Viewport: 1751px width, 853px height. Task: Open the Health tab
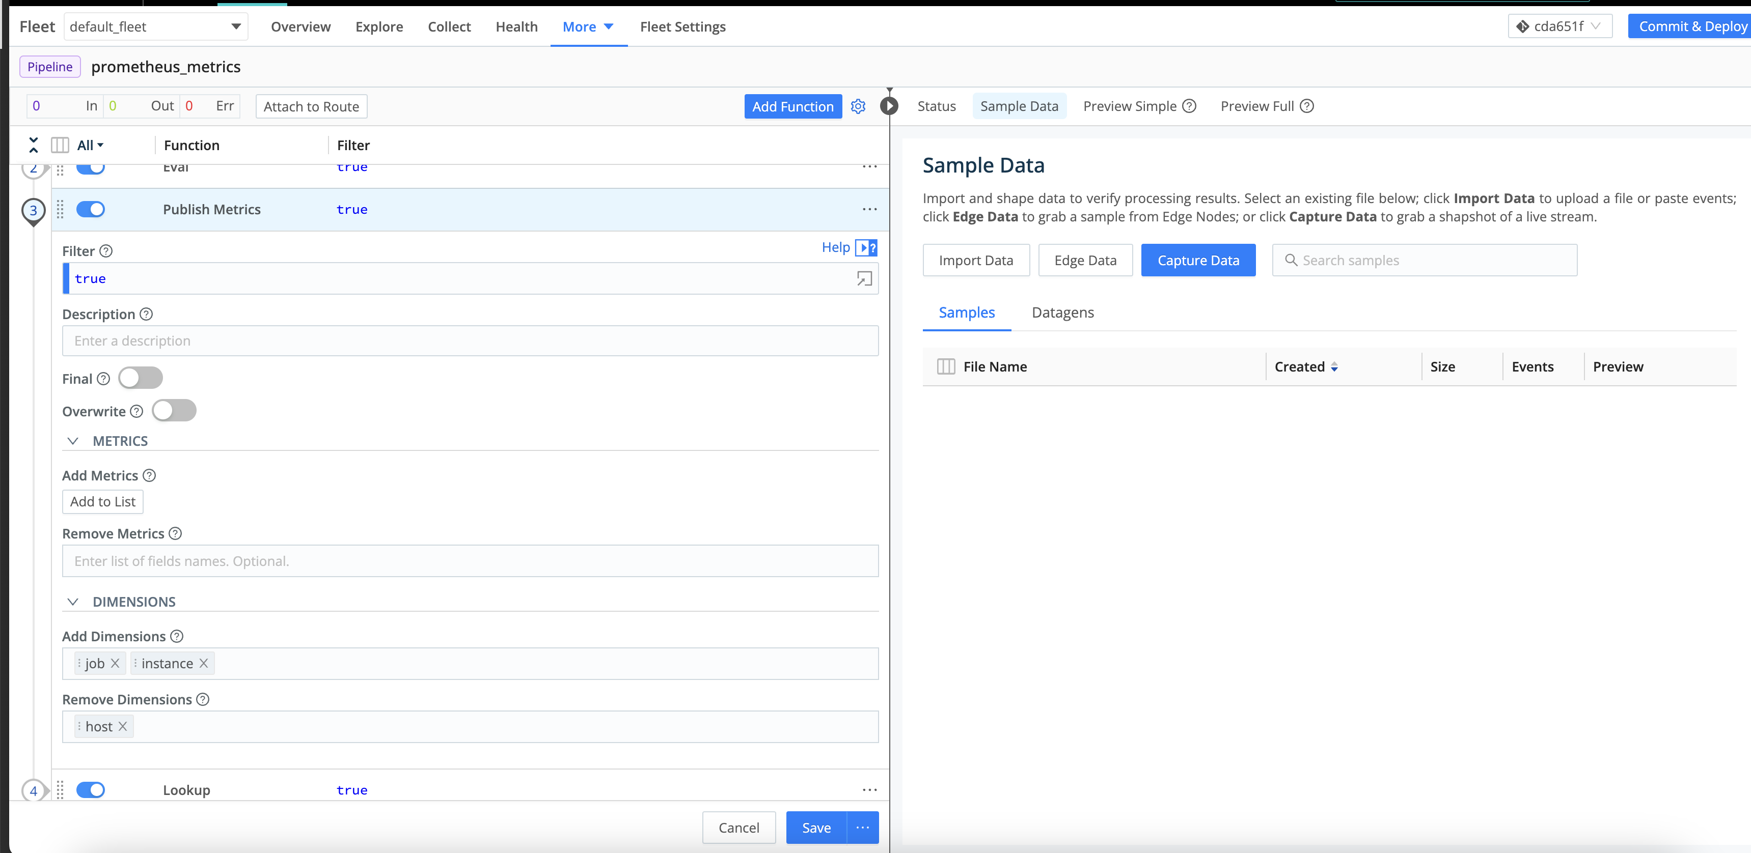click(516, 26)
